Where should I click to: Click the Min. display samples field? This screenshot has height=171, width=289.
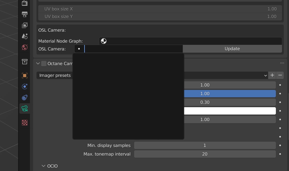coord(205,145)
